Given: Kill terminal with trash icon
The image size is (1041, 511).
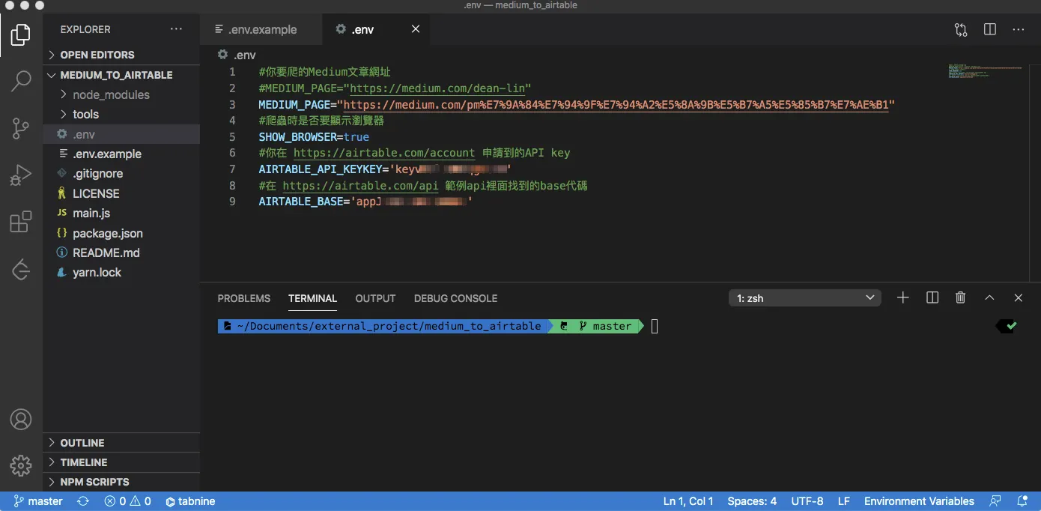Looking at the screenshot, I should pyautogui.click(x=961, y=297).
